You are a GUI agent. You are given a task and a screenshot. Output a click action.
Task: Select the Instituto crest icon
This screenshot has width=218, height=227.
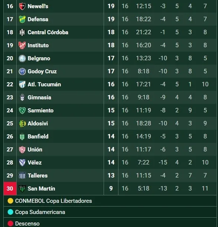coord(22,45)
